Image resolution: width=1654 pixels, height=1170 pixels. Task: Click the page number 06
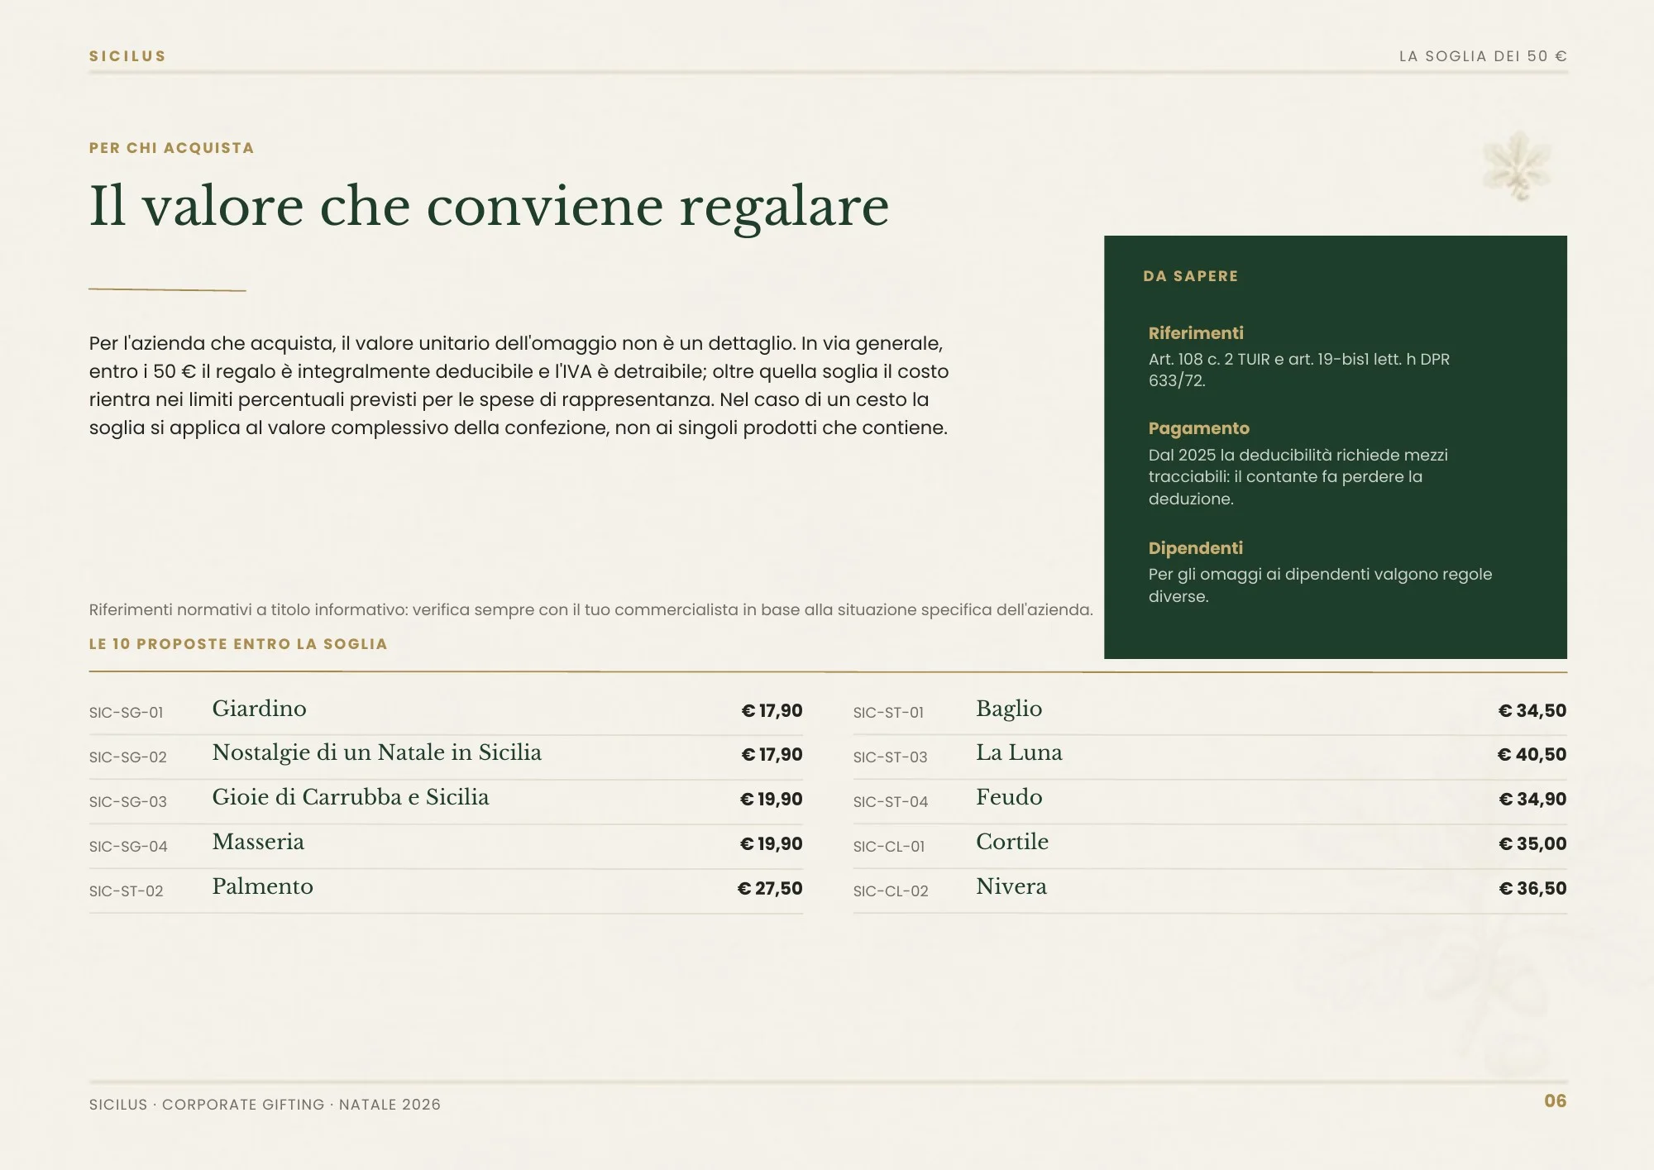[x=1556, y=1101]
